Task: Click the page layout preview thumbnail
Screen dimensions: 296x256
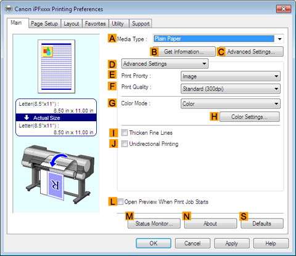Action: pos(56,66)
